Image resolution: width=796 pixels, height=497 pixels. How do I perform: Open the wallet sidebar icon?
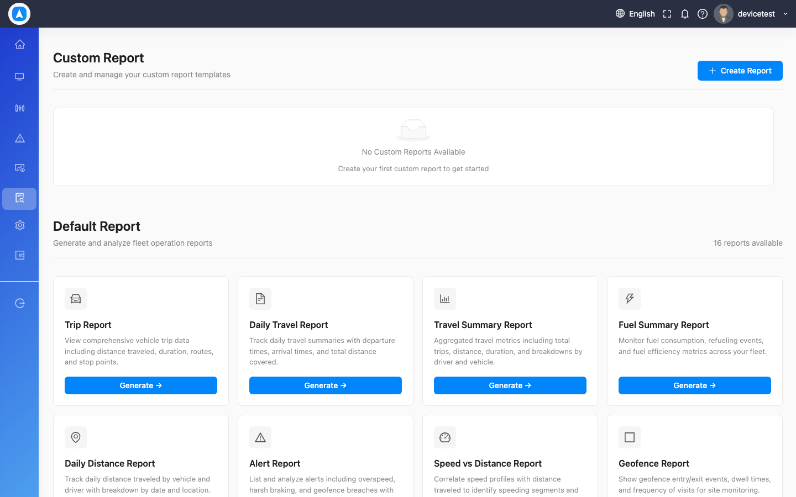coord(20,255)
